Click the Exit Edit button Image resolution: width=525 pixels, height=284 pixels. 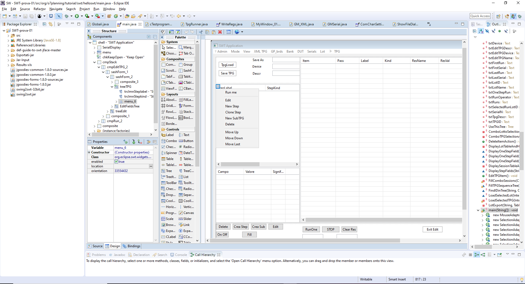(x=433, y=229)
